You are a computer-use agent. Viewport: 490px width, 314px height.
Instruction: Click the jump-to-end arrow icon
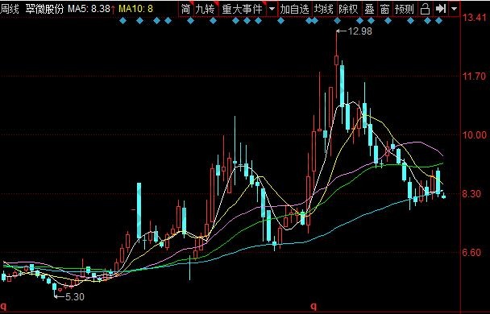pyautogui.click(x=441, y=9)
